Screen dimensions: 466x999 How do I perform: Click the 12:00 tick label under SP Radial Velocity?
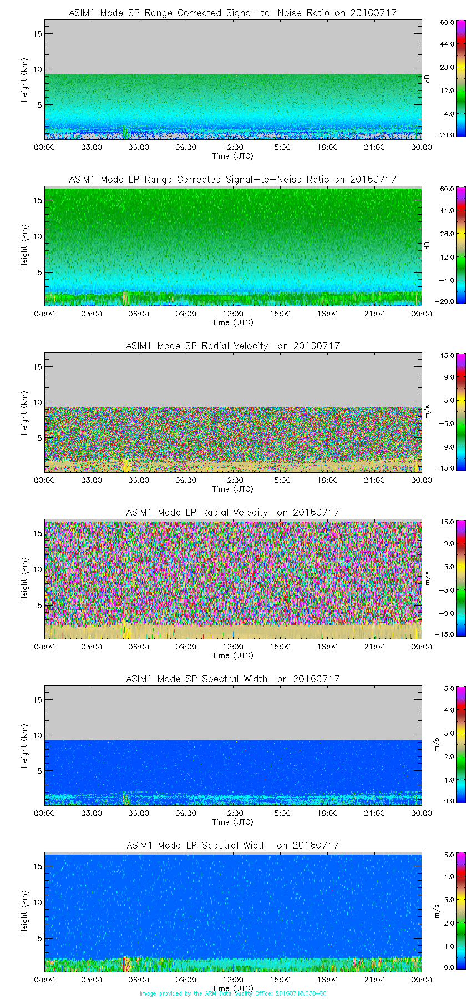pyautogui.click(x=233, y=480)
